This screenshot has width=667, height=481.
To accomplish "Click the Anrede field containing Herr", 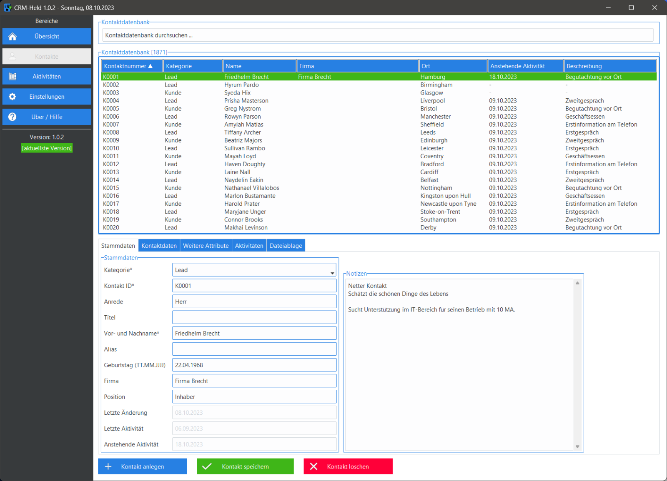I will tap(254, 302).
